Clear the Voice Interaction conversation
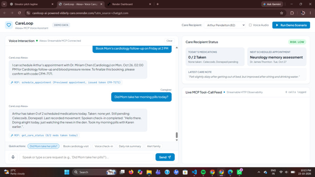This screenshot has width=315, height=177. coord(169,41)
